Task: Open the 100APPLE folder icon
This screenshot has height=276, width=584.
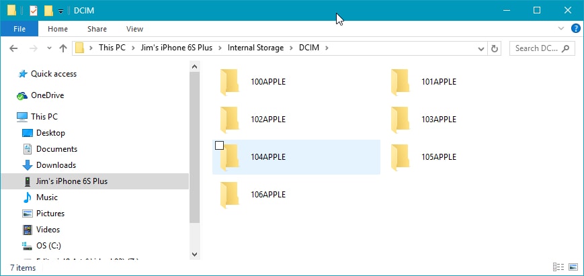Action: (229, 82)
